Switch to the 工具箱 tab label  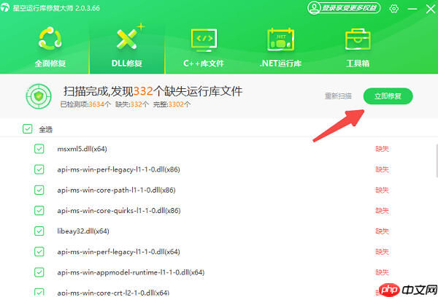358,63
